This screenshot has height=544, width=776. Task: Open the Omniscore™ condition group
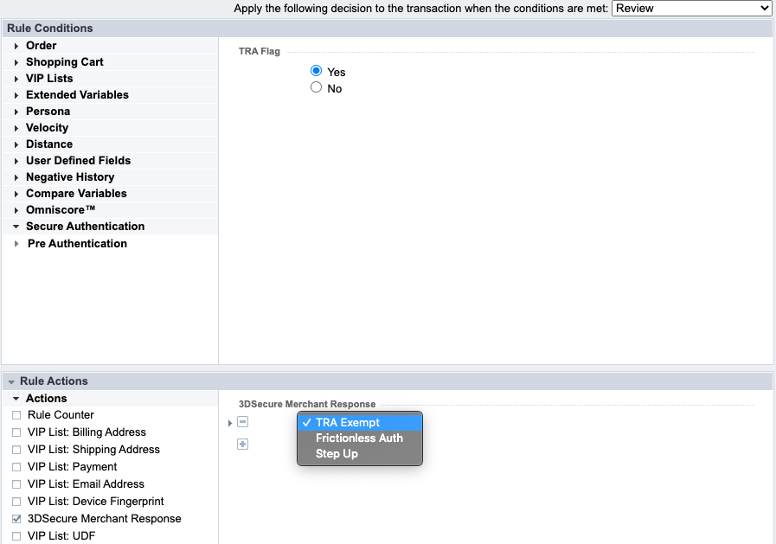(x=16, y=210)
